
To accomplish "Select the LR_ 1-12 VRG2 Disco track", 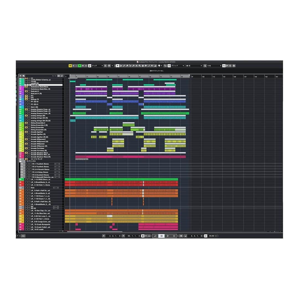I will 41,179.
